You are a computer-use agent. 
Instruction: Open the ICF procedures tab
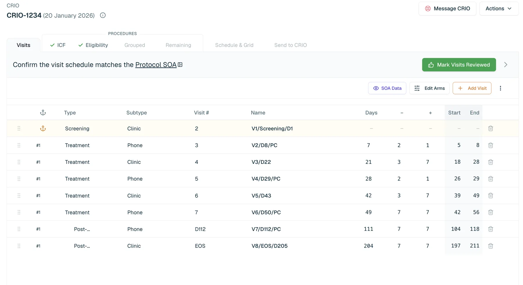click(58, 45)
